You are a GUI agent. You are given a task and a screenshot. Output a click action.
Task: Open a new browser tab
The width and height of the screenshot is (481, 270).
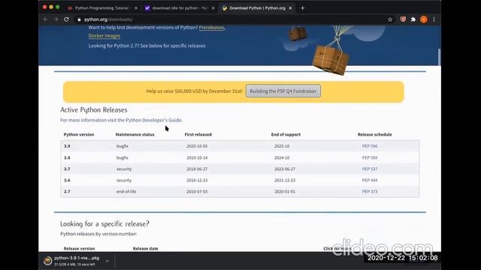[x=302, y=8]
